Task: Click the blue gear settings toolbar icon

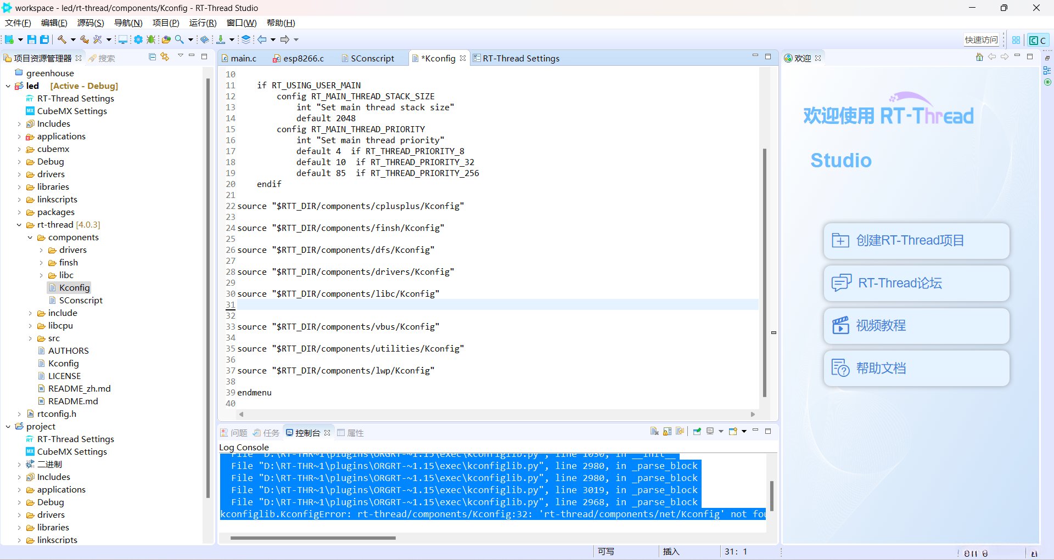Action: tap(138, 39)
